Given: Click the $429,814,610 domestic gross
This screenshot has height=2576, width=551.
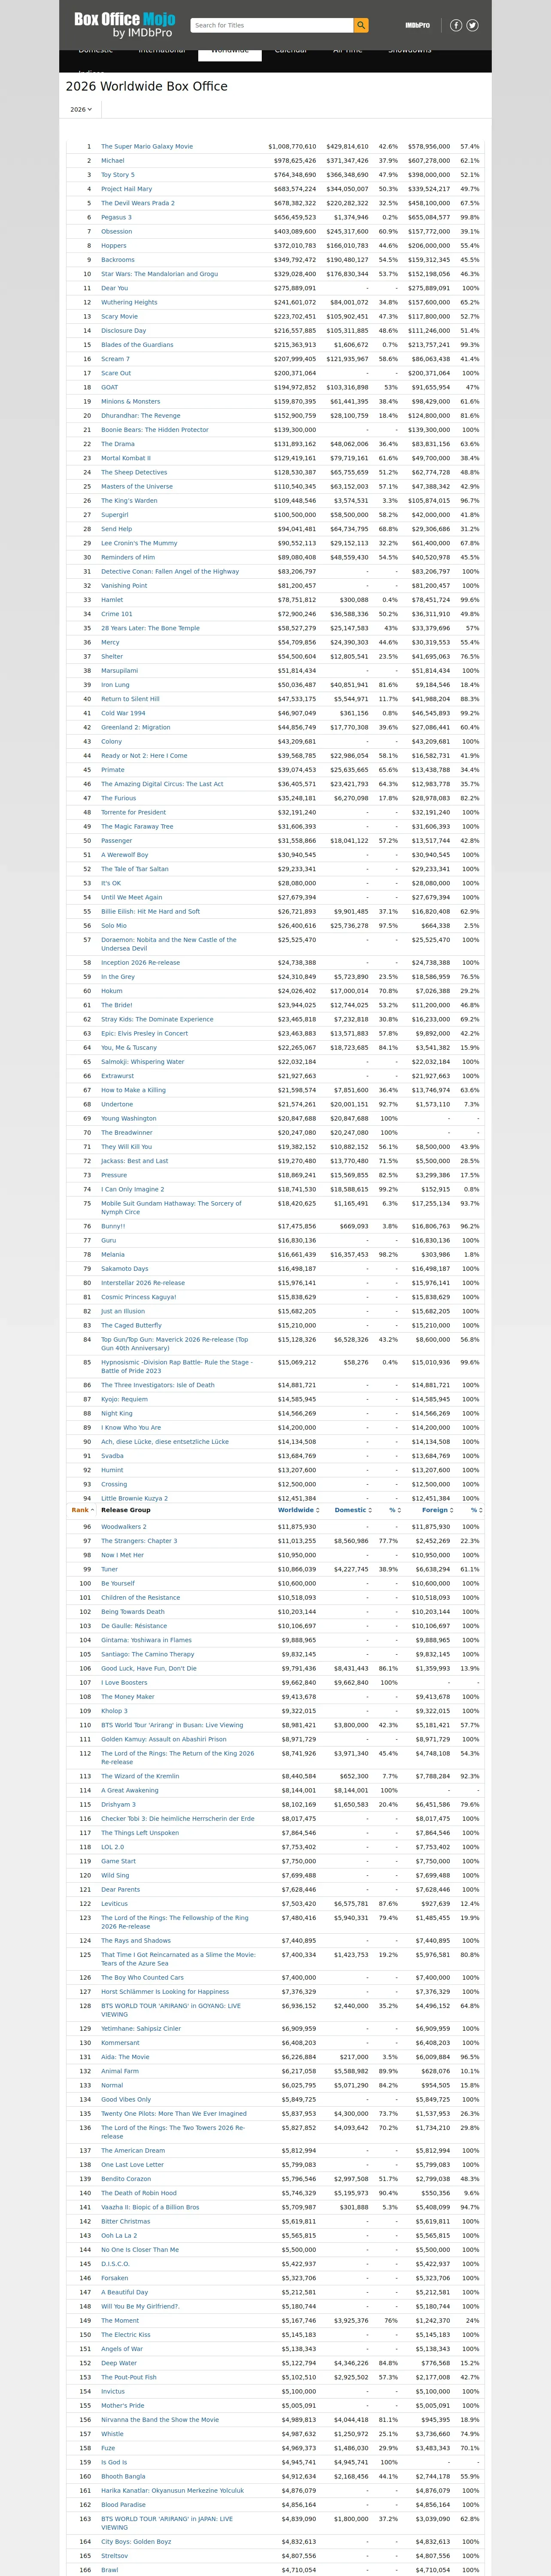Looking at the screenshot, I should click(x=347, y=146).
